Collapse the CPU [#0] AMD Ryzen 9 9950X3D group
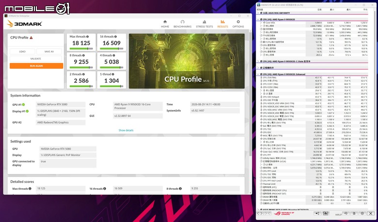This screenshot has width=378, height=222. pyautogui.click(x=258, y=19)
